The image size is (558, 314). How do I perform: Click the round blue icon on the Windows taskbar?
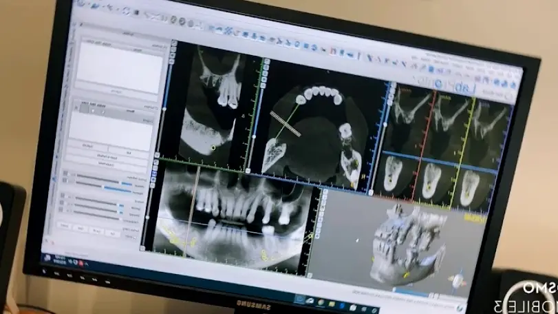coord(299,300)
